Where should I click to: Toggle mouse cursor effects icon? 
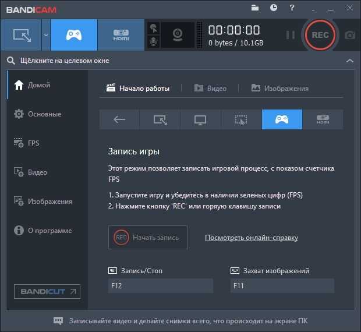154,29
